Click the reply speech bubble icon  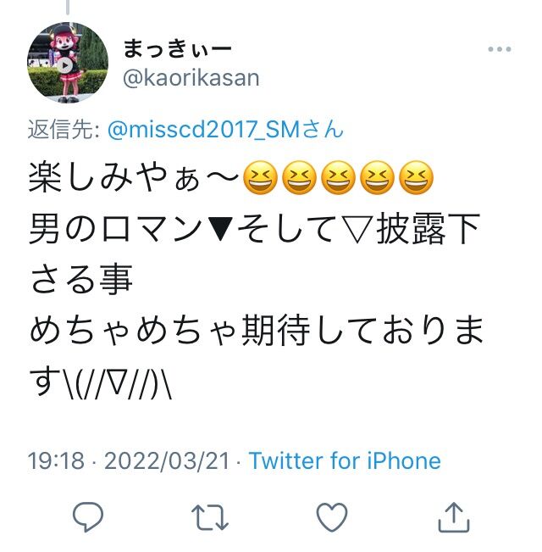pyautogui.click(x=88, y=516)
